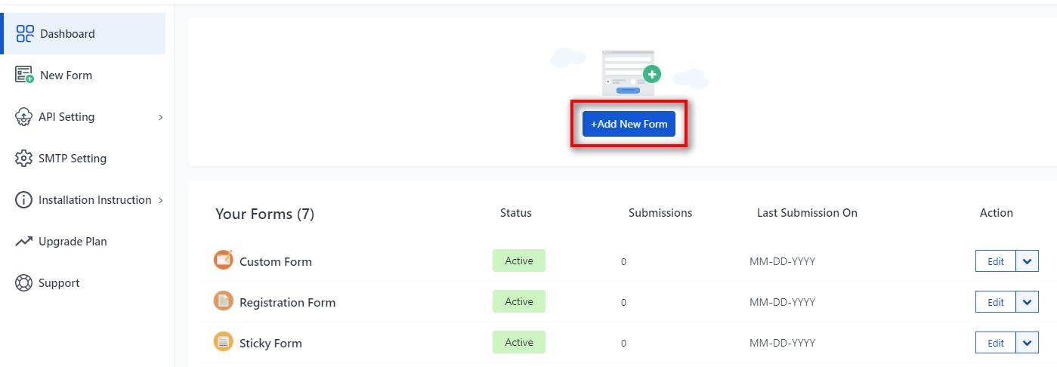Click the Installation Instruction info icon

[x=24, y=200]
